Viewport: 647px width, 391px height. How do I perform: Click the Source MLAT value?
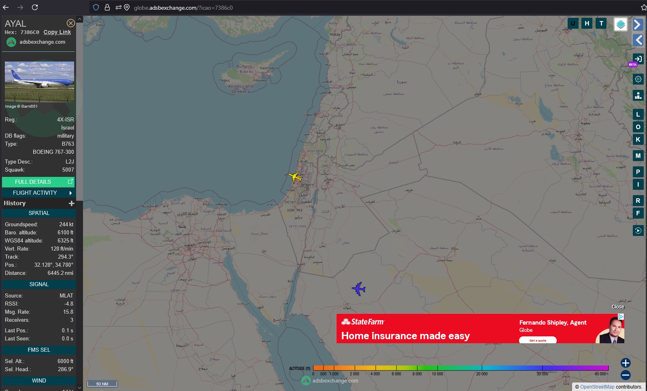pyautogui.click(x=66, y=295)
